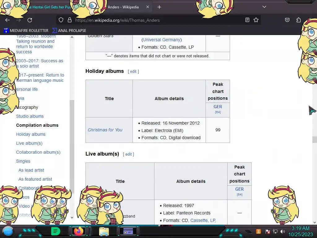The height and width of the screenshot is (238, 317).
Task: Toggle Reader View in the address bar
Action: pos(247,20)
